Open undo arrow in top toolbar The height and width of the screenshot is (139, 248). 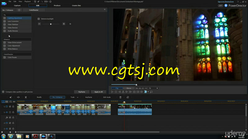[x=38, y=2]
